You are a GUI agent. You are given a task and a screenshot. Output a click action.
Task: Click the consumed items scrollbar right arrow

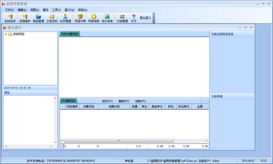tap(207, 141)
